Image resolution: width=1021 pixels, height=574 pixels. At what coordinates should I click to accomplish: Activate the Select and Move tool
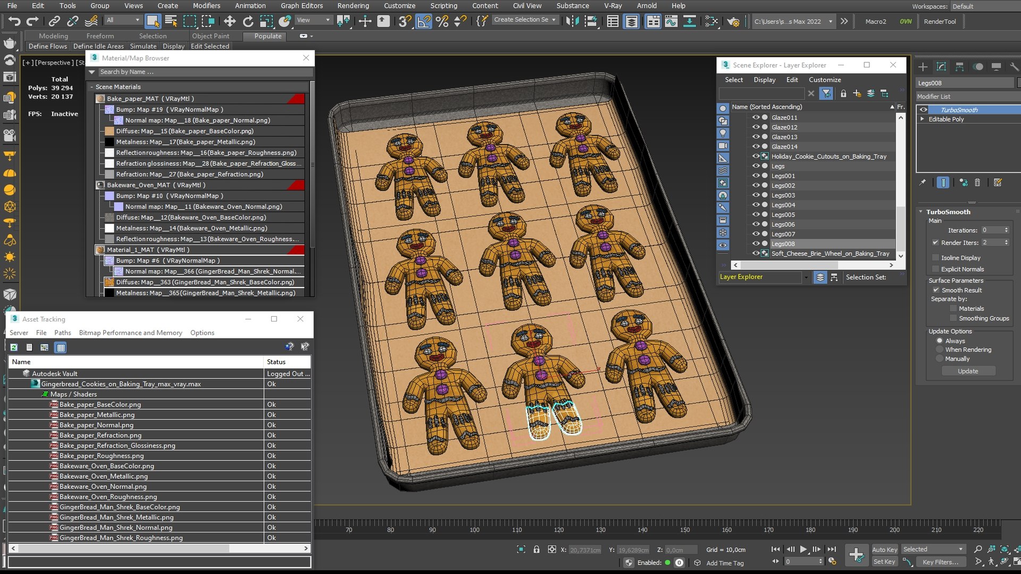click(x=230, y=21)
